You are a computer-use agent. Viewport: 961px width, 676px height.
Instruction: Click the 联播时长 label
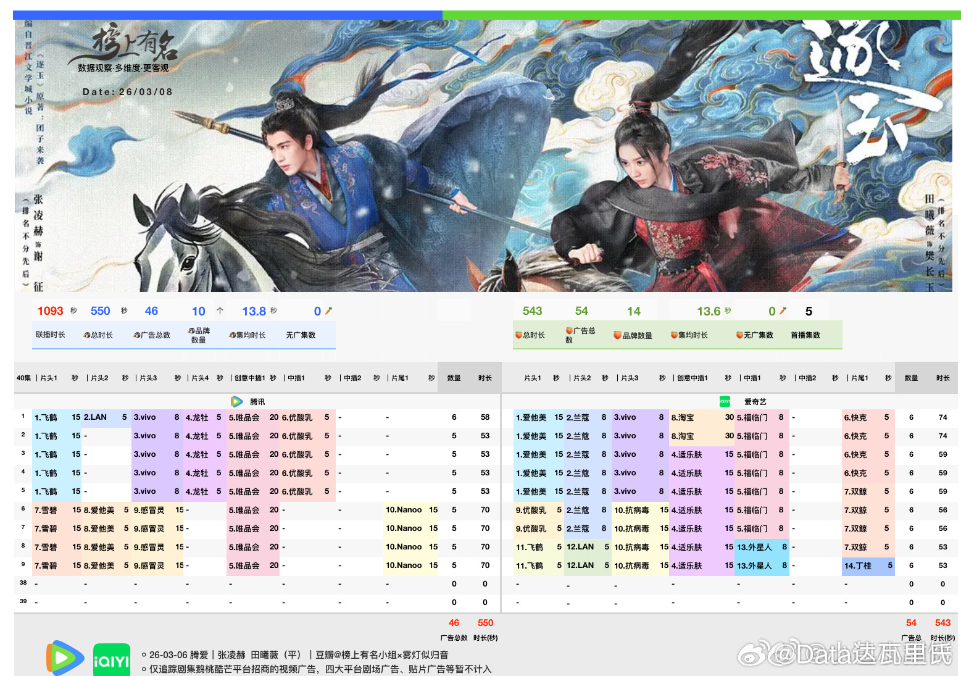pyautogui.click(x=50, y=335)
